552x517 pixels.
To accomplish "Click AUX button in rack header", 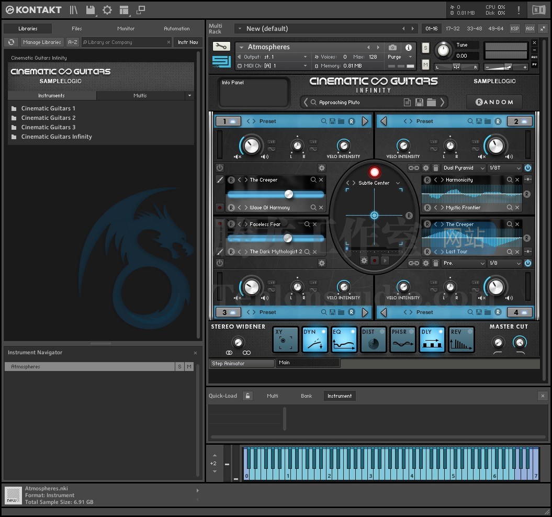I will [530, 29].
